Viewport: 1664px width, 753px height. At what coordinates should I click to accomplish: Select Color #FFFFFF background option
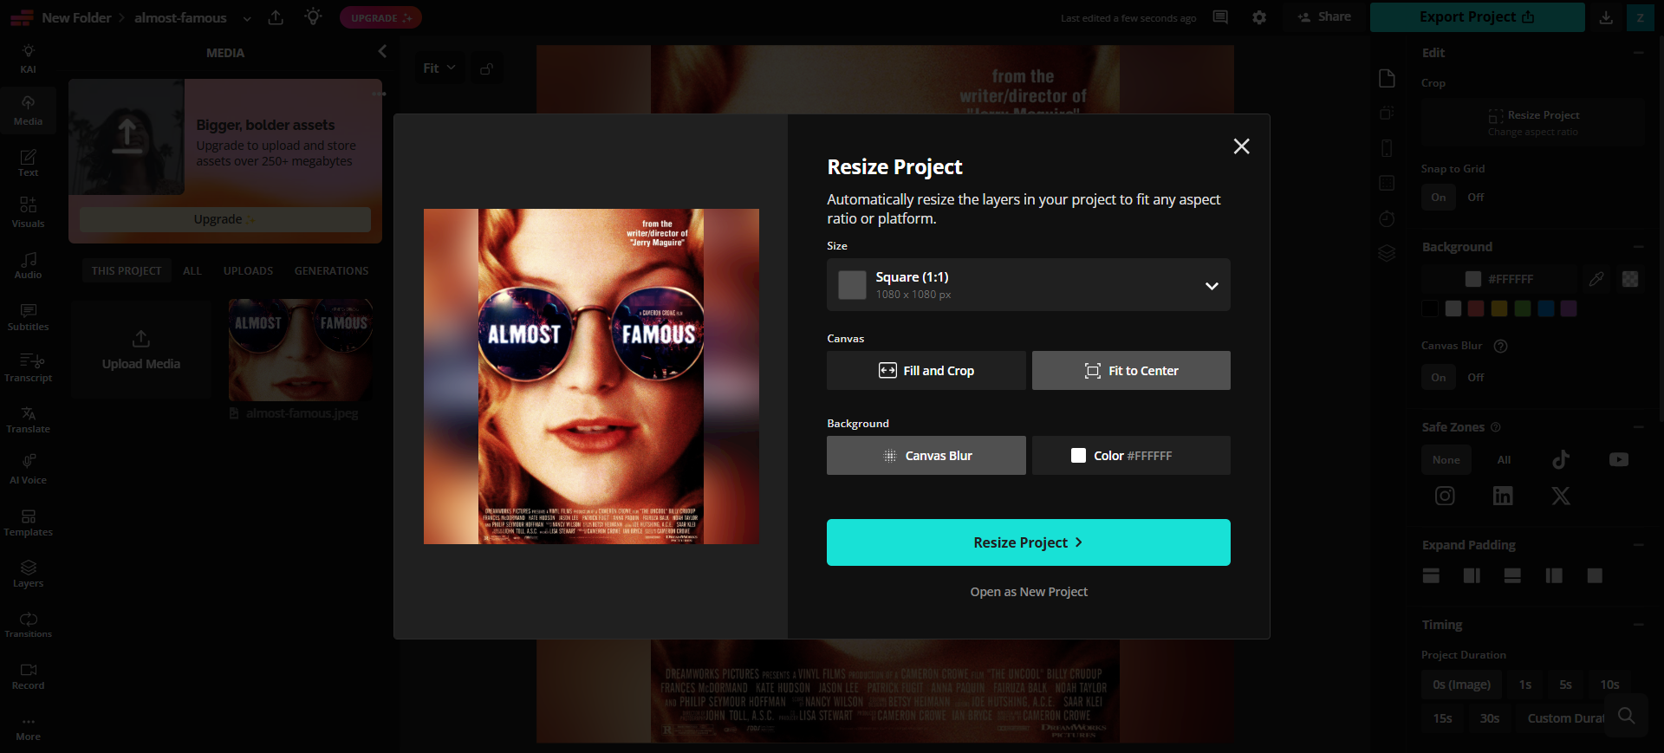point(1131,456)
